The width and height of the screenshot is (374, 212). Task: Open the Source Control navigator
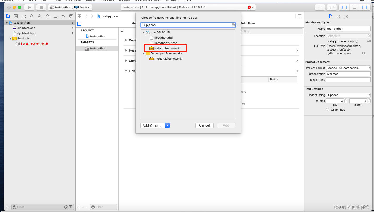click(16, 16)
